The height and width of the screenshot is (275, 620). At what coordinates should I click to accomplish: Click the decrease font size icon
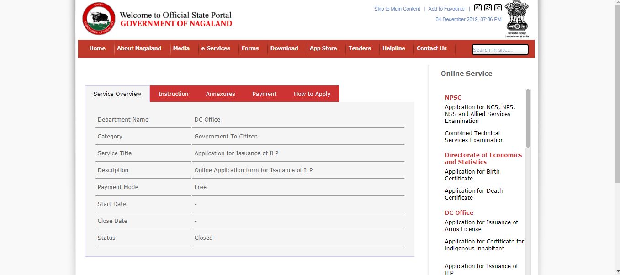click(x=498, y=8)
